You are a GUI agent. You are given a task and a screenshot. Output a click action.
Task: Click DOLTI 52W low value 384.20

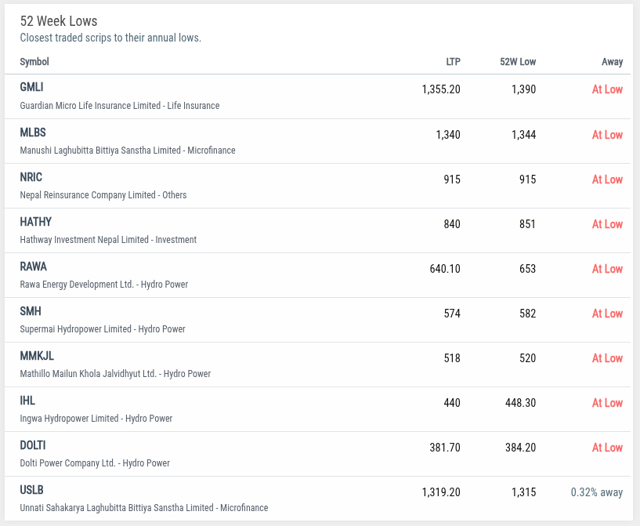(x=520, y=448)
